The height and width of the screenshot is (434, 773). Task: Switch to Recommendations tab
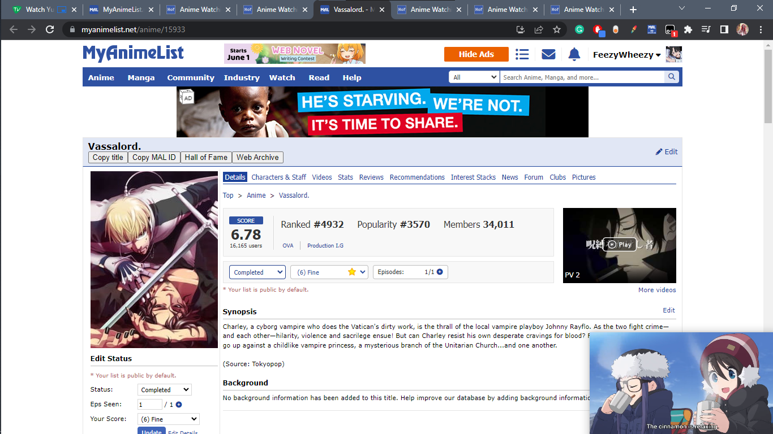click(x=417, y=177)
